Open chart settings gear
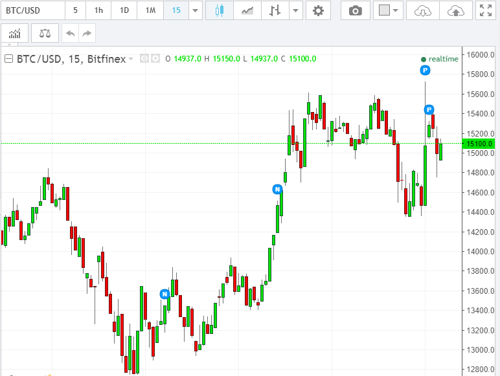This screenshot has width=500, height=376. tap(318, 10)
